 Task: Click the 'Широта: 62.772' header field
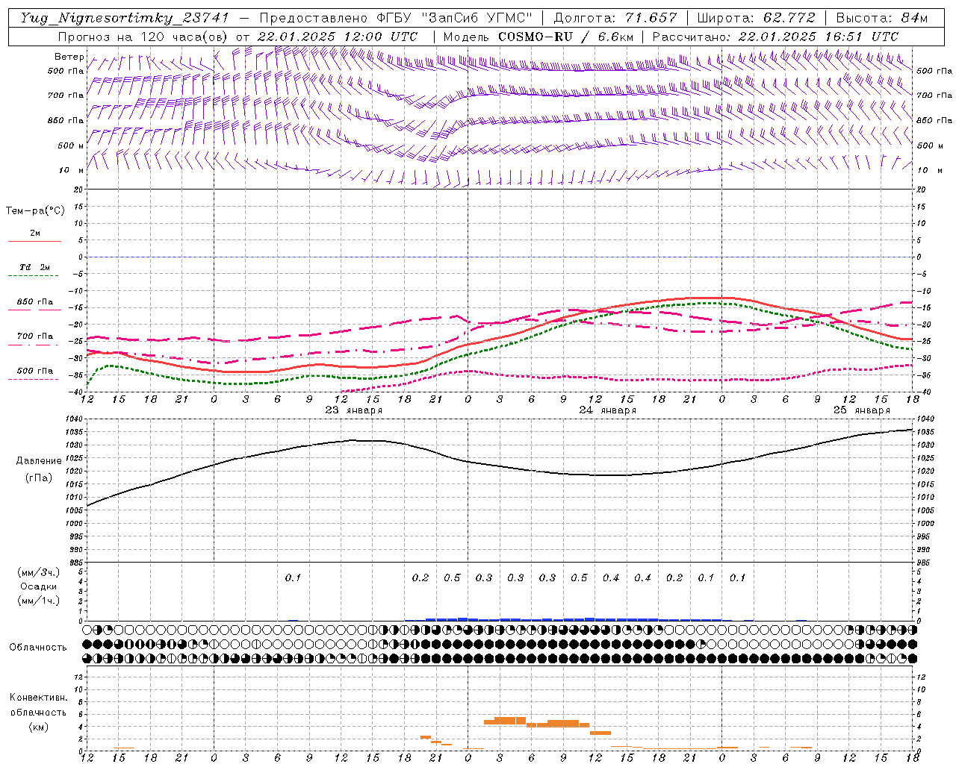coord(756,18)
